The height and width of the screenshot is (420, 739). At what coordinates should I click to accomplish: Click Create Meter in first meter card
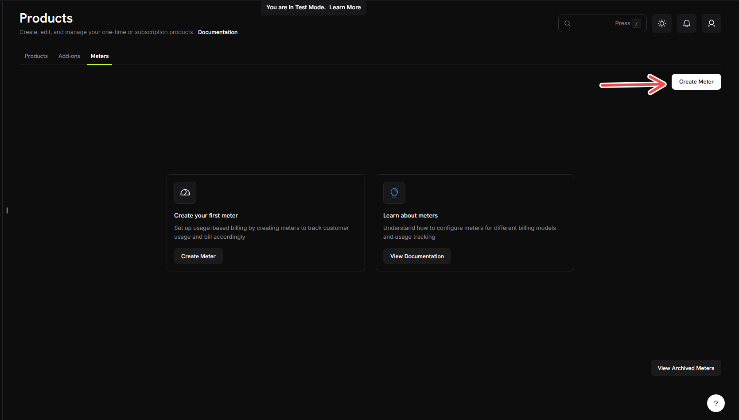point(198,256)
